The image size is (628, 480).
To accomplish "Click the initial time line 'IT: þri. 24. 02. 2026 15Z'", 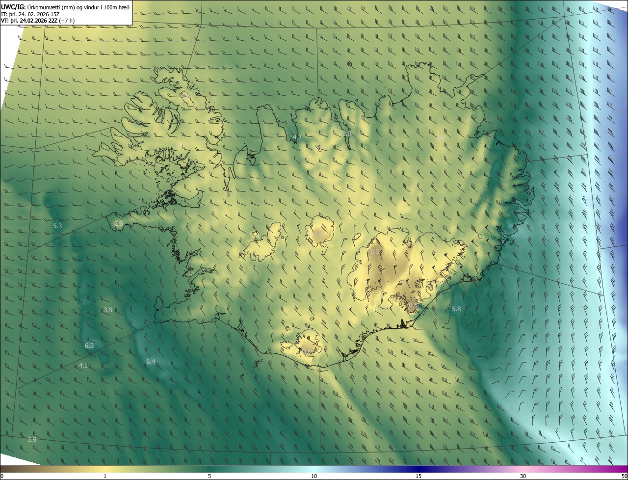I will [30, 14].
